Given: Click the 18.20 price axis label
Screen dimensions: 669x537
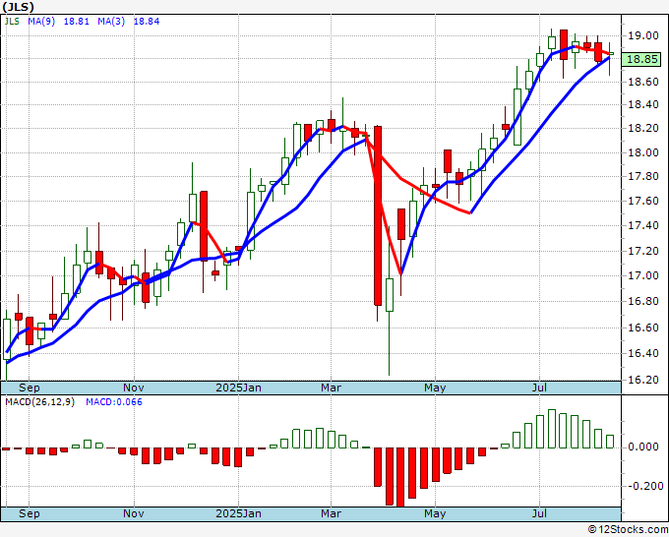Looking at the screenshot, I should (x=643, y=128).
